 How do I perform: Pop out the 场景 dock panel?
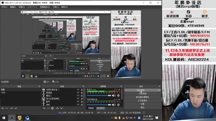[39, 86]
